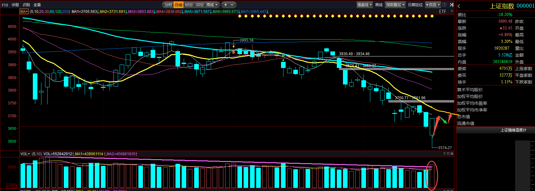This screenshot has height=191, width=535.
Task: Switch to 分时 intraday view
Action: 168,5
